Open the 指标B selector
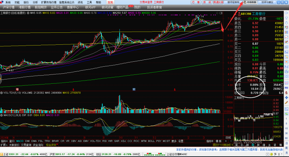 pos(210,141)
